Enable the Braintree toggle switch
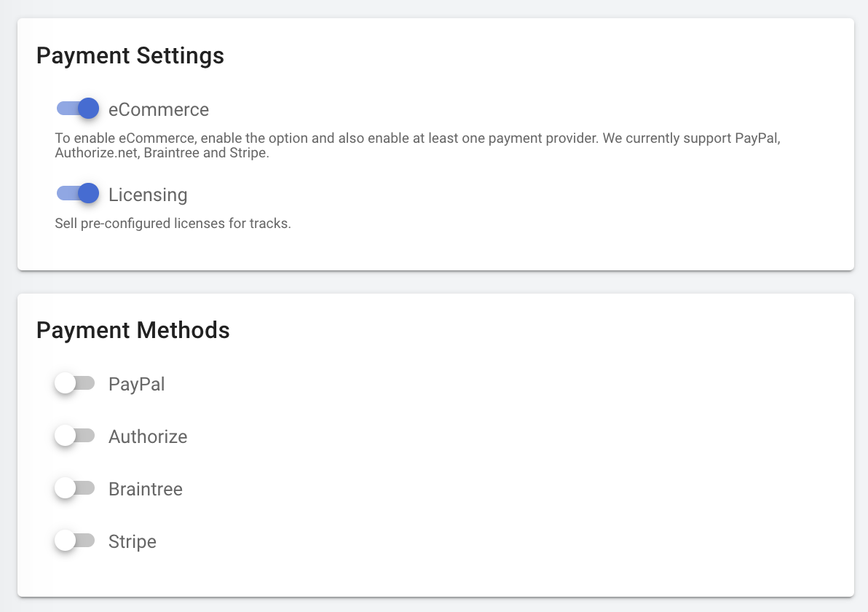This screenshot has height=612, width=868. (75, 488)
